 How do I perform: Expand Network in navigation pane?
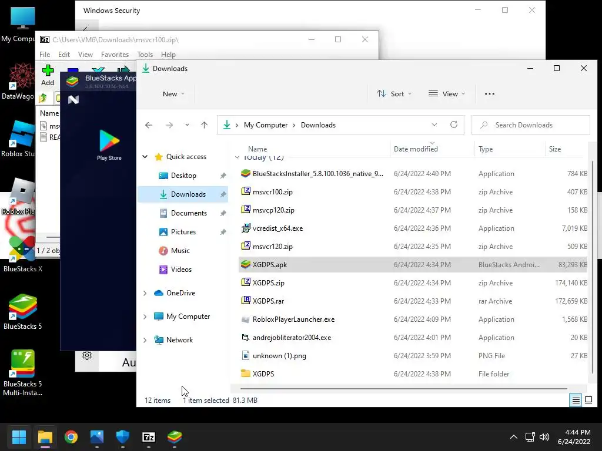145,340
